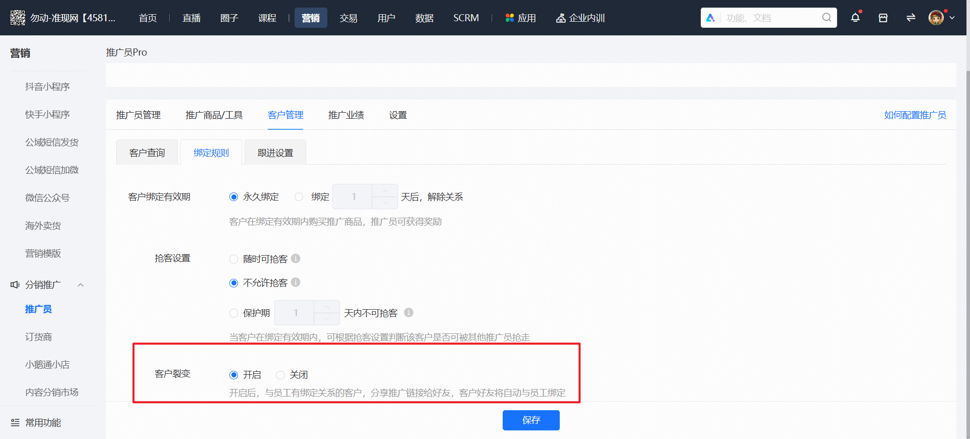Expand the avatar dropdown arrow
This screenshot has width=970, height=439.
(x=952, y=18)
